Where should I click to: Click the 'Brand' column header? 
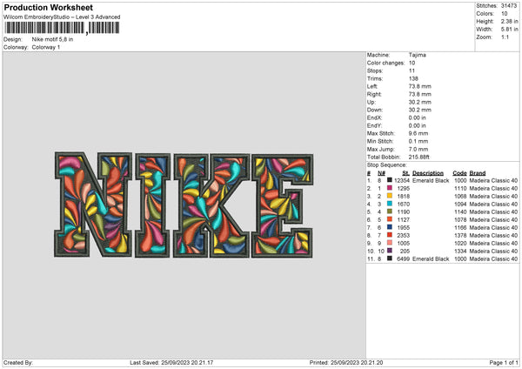(478, 173)
